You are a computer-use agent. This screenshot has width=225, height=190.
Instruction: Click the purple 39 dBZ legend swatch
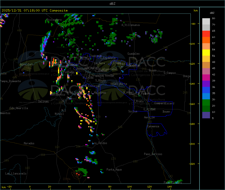click(206, 84)
